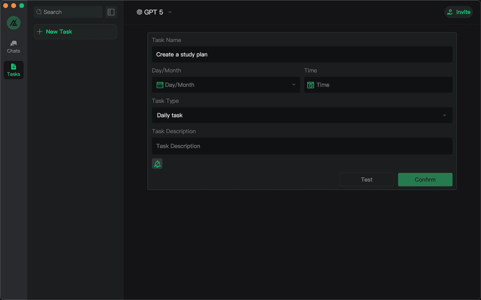481x300 pixels.
Task: Click the clock icon in Time field
Action: click(x=311, y=85)
